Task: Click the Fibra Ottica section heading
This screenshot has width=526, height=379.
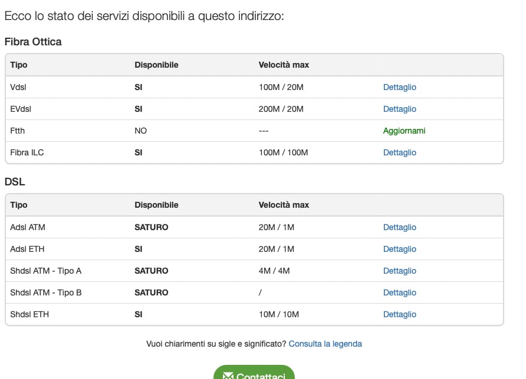Action: pyautogui.click(x=33, y=42)
